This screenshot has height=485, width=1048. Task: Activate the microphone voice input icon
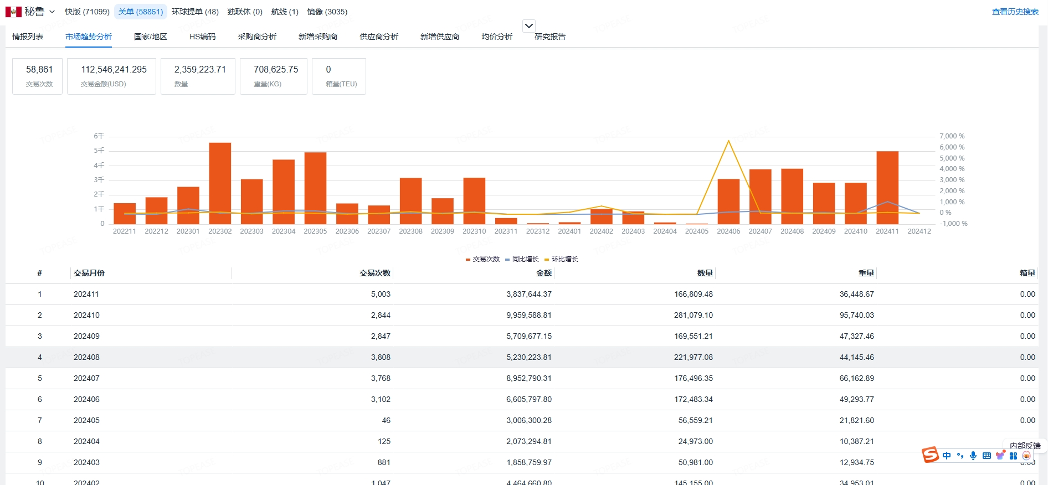pos(973,456)
